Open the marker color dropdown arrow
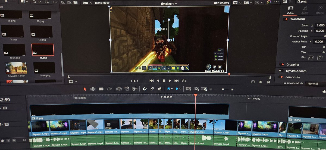The height and width of the screenshot is (150, 326). [x=180, y=89]
